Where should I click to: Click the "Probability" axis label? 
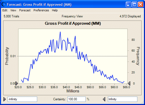click(x=7, y=56)
